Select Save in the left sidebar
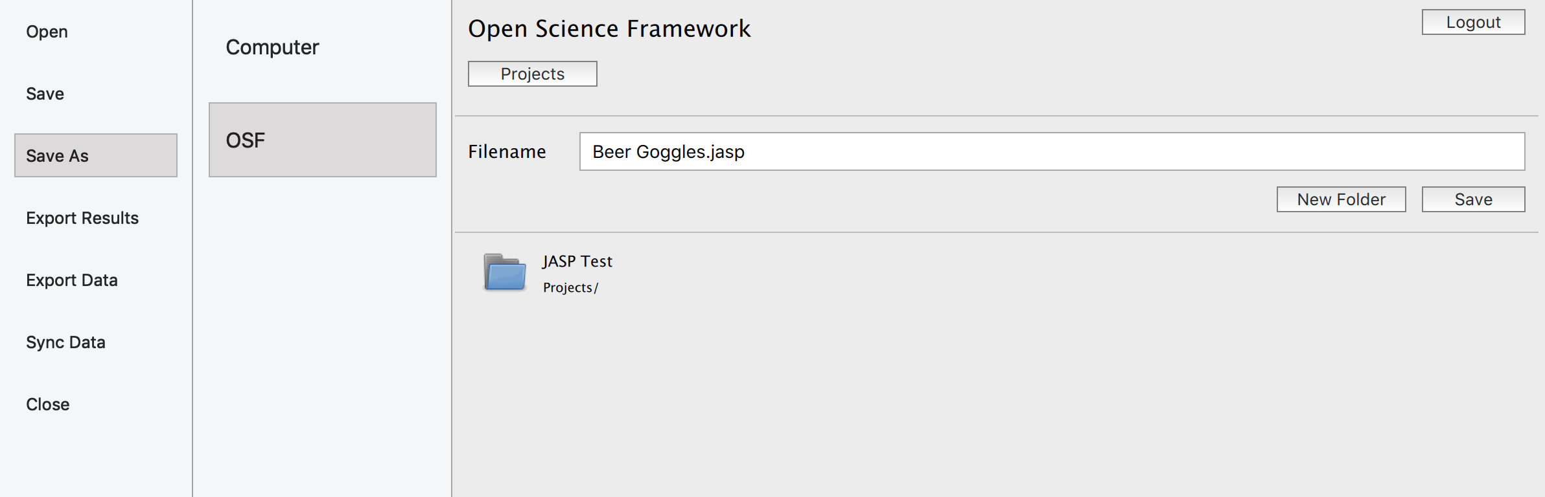The width and height of the screenshot is (1545, 497). [x=45, y=93]
